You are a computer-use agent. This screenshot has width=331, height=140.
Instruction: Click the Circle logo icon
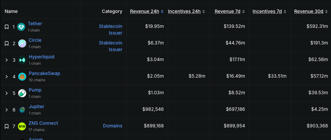22,43
